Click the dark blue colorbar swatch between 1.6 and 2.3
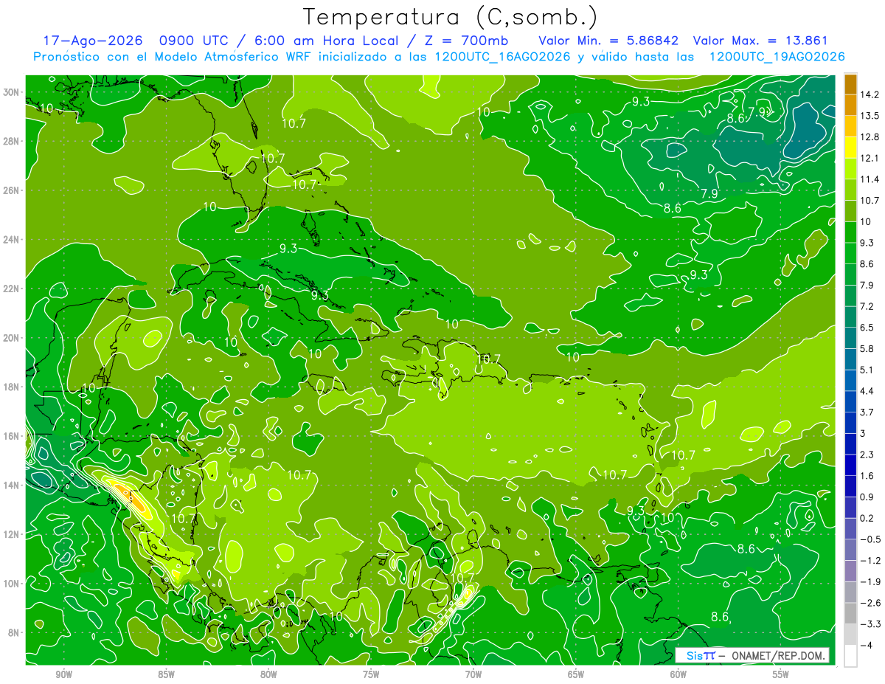The height and width of the screenshot is (684, 885). tap(850, 466)
